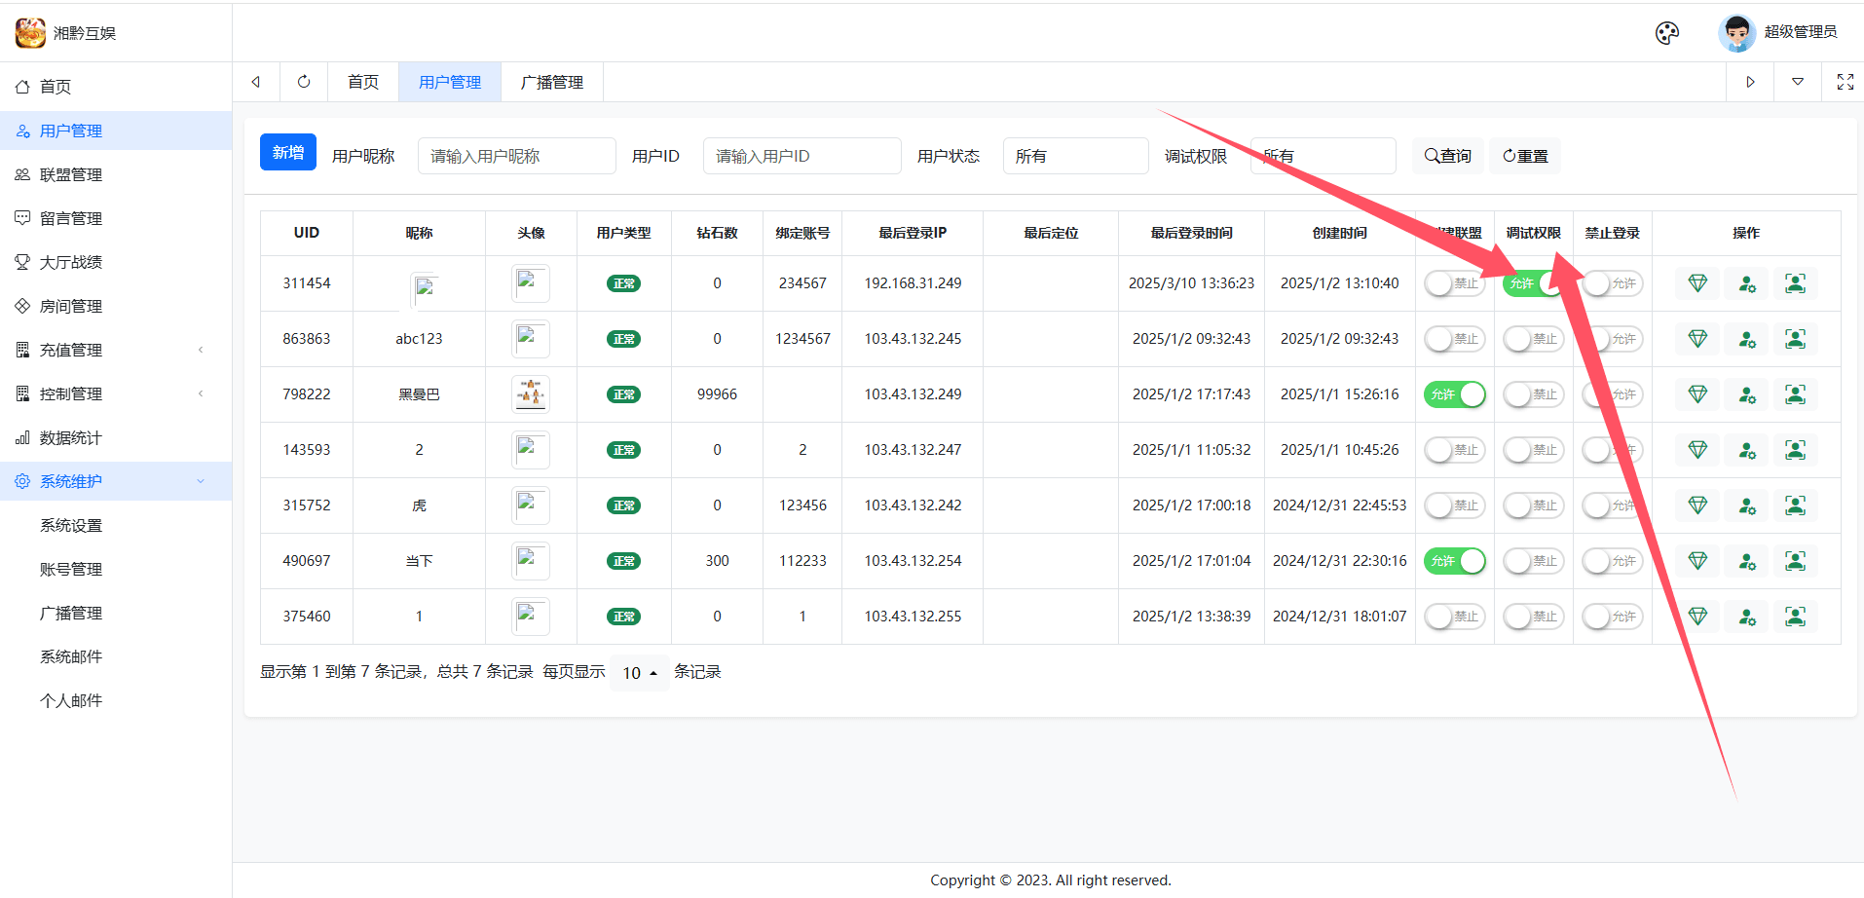The image size is (1864, 898).
Task: Click the 用户昵称 input field
Action: click(516, 156)
